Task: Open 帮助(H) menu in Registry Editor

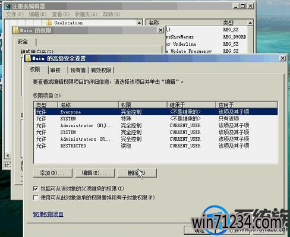Action: 111,14
